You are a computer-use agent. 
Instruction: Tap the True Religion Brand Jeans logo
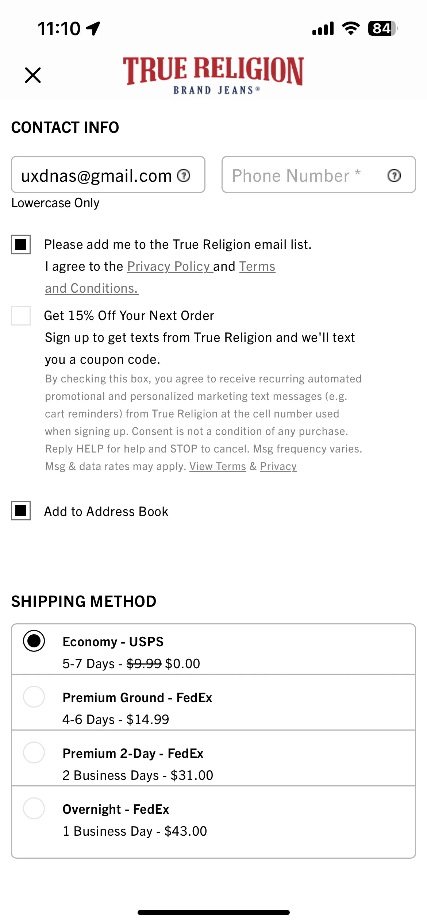point(213,75)
